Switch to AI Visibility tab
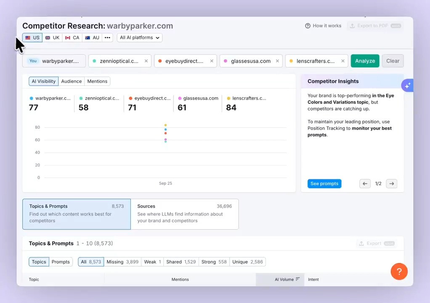 (x=44, y=81)
